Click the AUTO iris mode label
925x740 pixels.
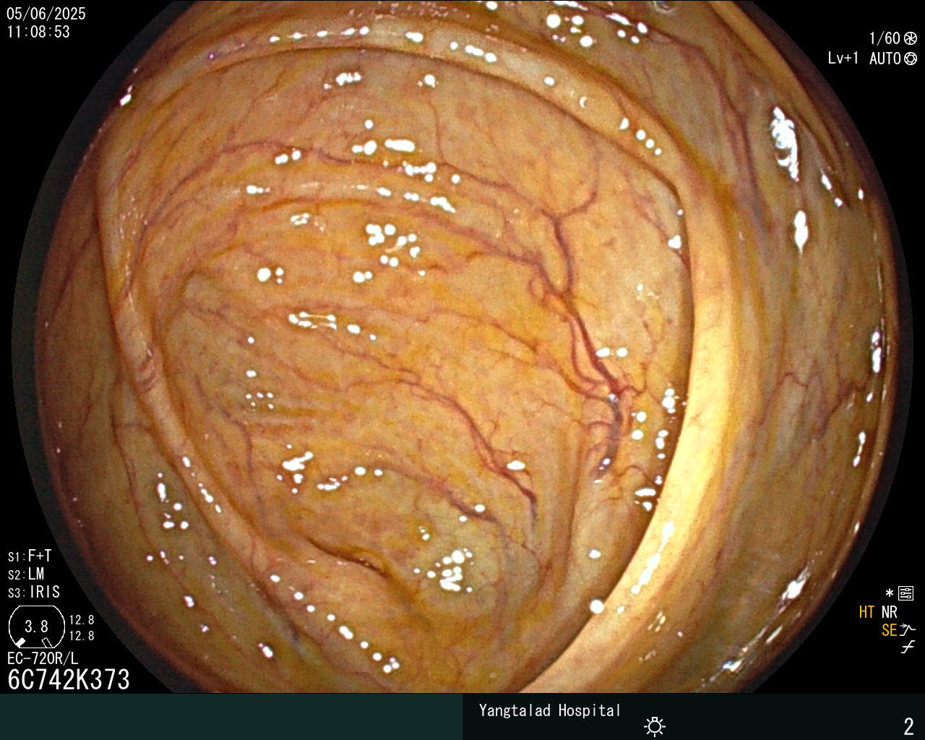[x=885, y=59]
